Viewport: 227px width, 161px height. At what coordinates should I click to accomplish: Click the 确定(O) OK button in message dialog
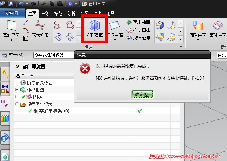142,94
